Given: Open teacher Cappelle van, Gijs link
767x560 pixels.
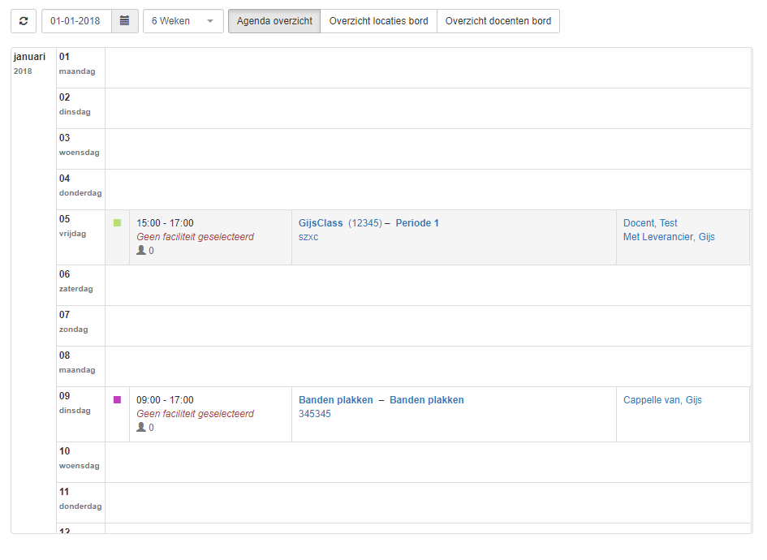Looking at the screenshot, I should (662, 400).
